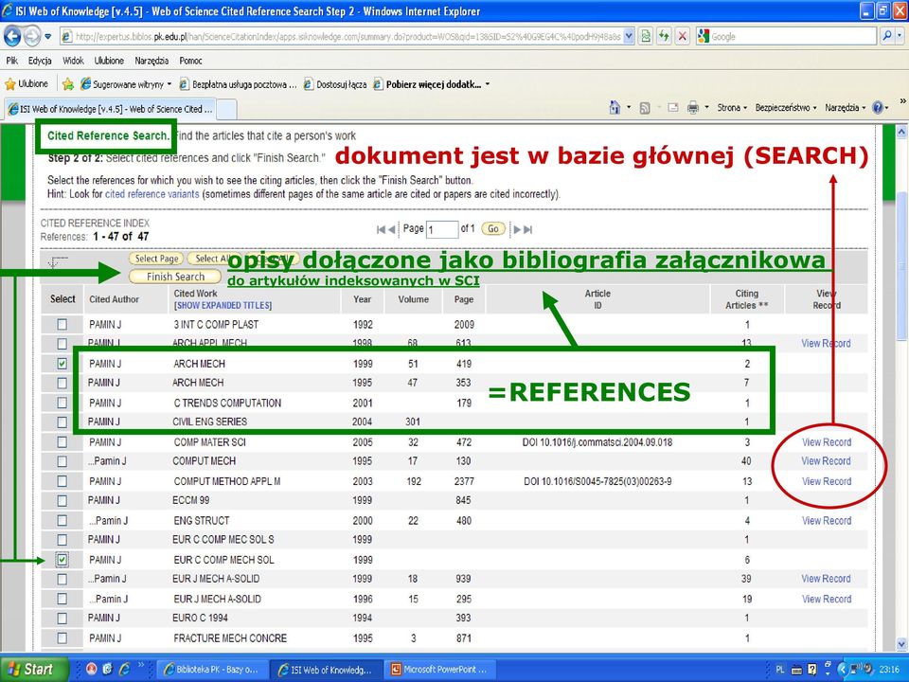This screenshot has width=909, height=682.
Task: Tick checkbox for COMP MATER SCI row
Action: click(62, 442)
